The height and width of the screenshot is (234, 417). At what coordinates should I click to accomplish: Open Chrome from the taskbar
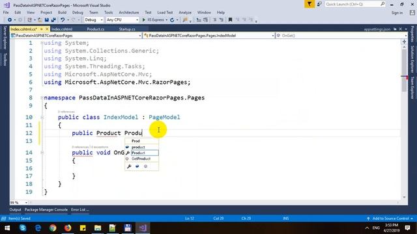(53, 228)
